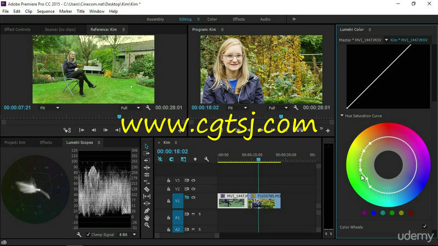Viewport: 438px width, 246px height.
Task: Switch to the Assembly workspace
Action: pos(155,19)
